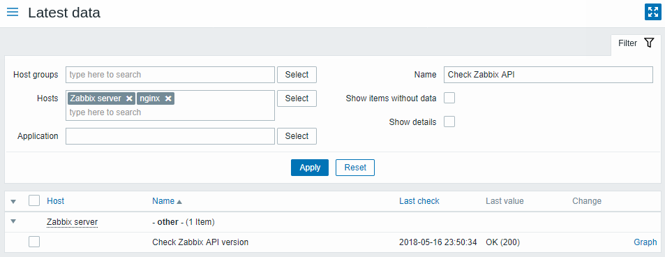
Task: Apply the filter
Action: pos(310,168)
